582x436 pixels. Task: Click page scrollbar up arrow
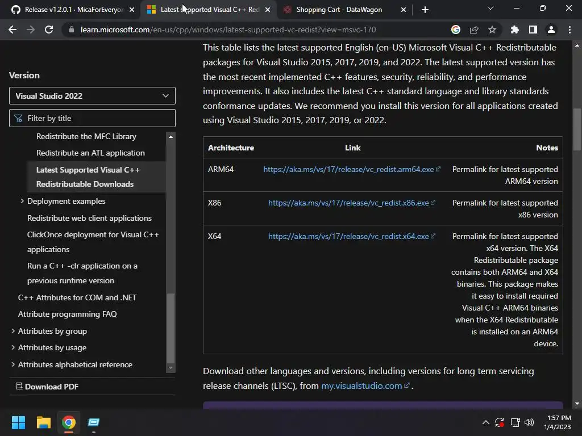tap(577, 45)
